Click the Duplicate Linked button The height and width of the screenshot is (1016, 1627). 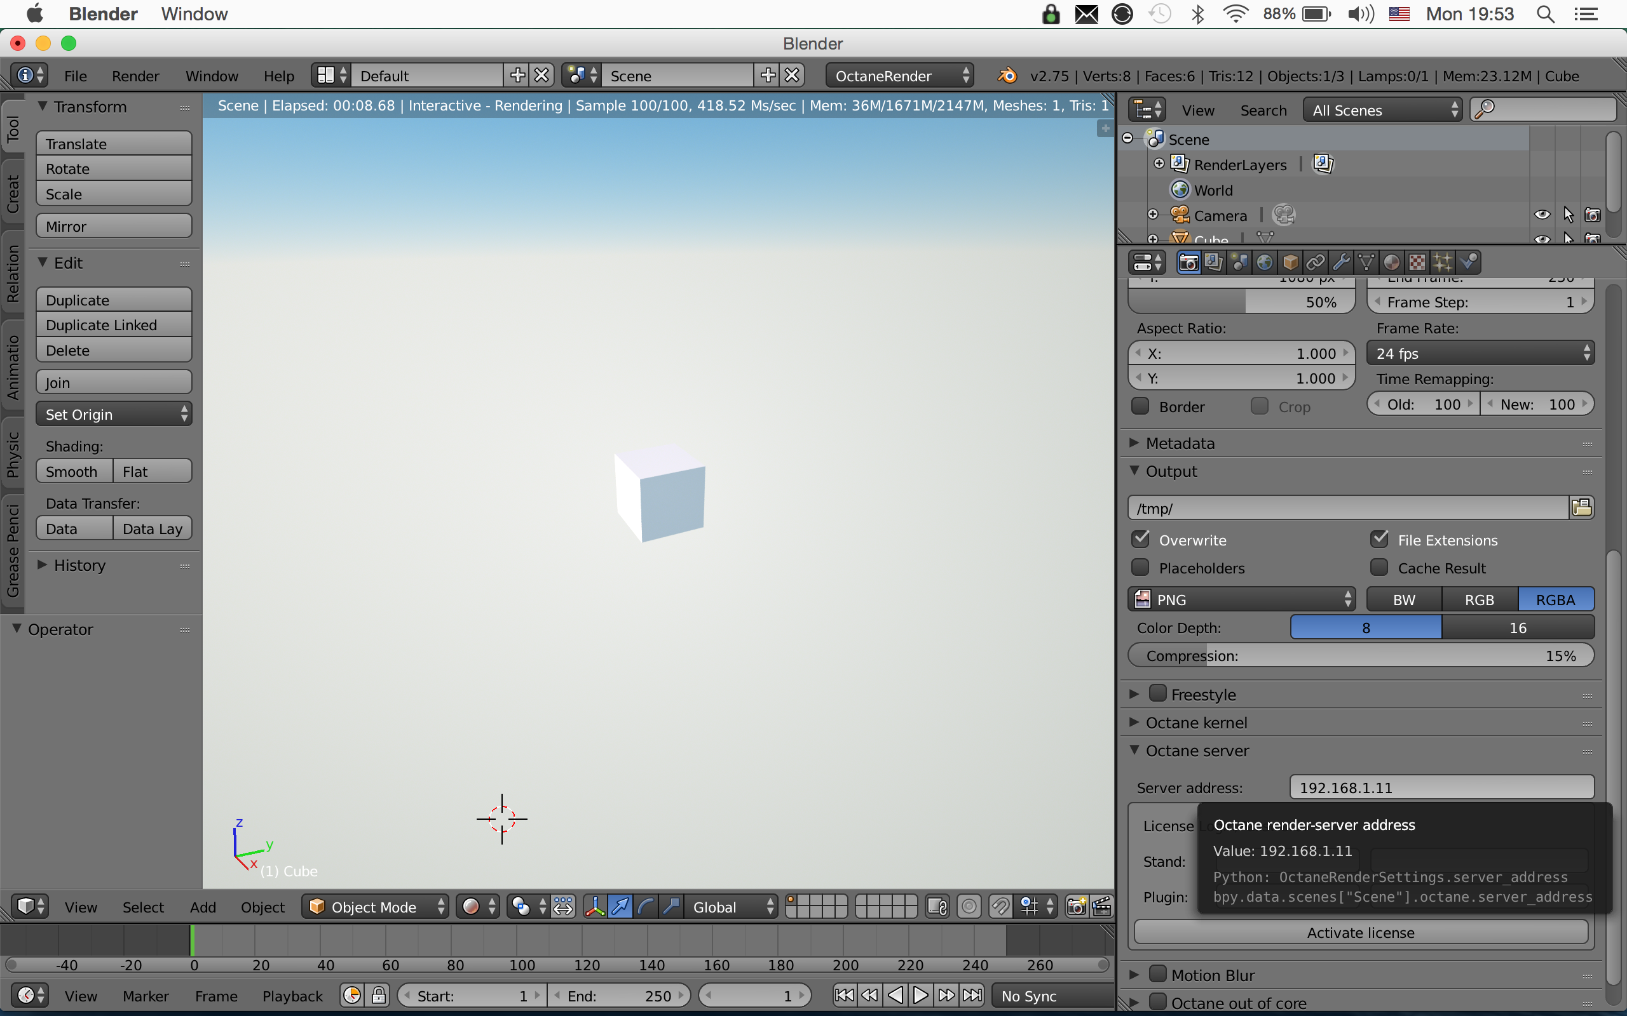click(x=114, y=325)
